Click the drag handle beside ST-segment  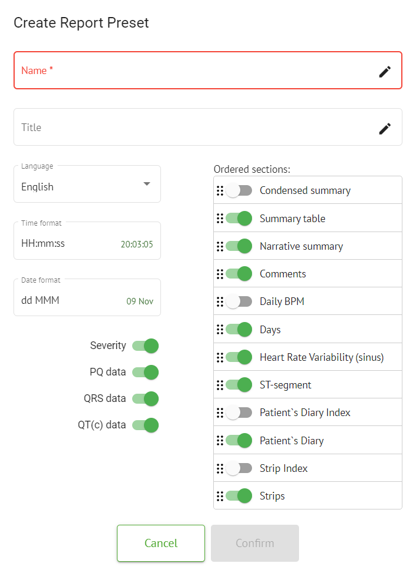click(x=220, y=385)
